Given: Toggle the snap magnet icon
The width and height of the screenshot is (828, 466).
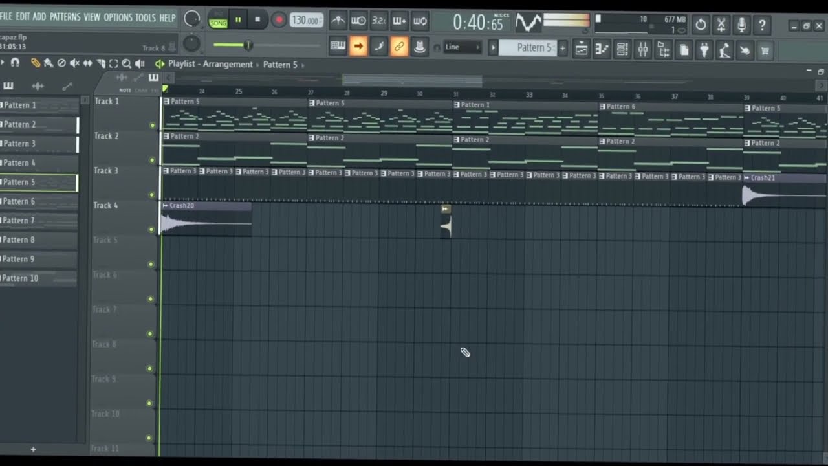Looking at the screenshot, I should 15,63.
